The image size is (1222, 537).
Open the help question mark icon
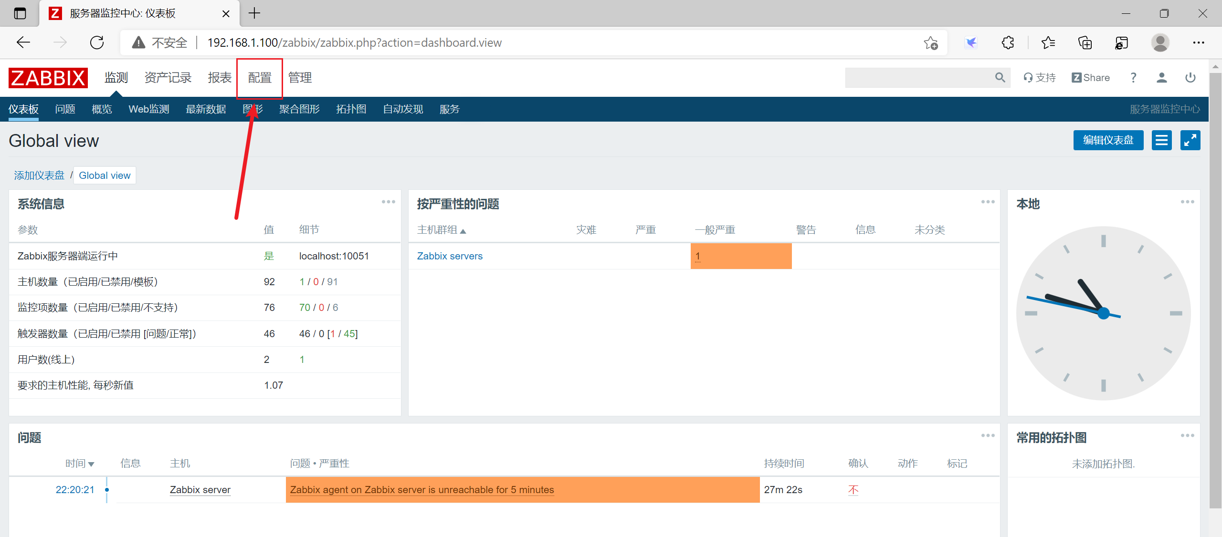tap(1134, 78)
